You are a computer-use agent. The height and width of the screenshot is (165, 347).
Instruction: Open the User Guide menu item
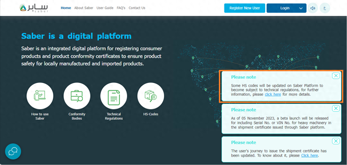pyautogui.click(x=105, y=8)
